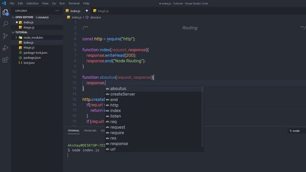The width and height of the screenshot is (306, 172).
Task: Open test.json in file tree
Action: [29, 63]
